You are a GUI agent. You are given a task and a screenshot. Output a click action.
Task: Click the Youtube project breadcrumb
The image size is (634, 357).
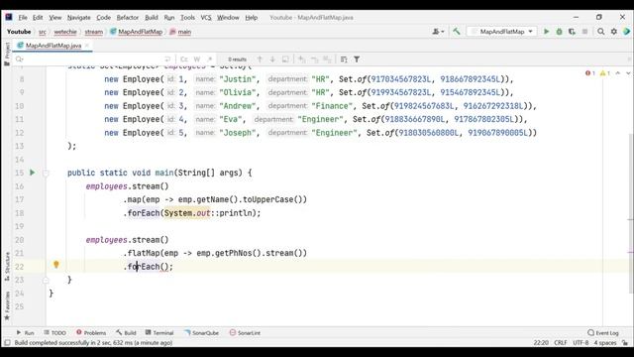click(x=19, y=32)
